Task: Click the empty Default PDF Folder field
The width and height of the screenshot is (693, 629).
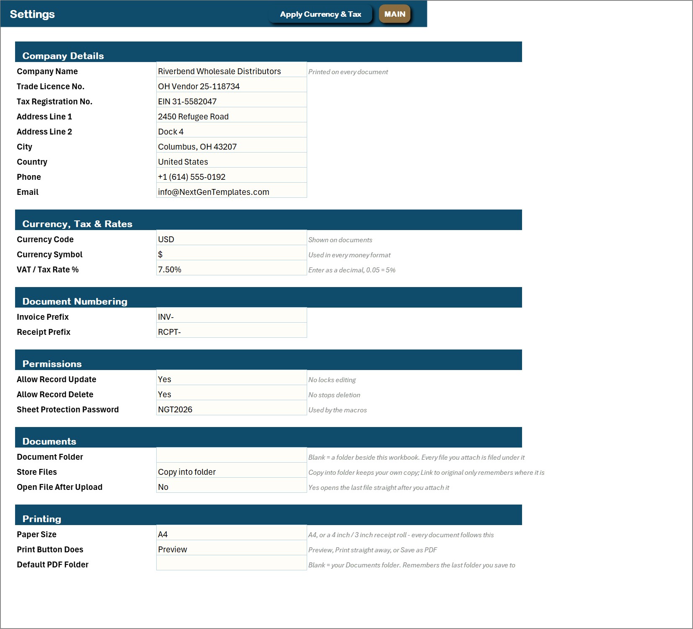Action: click(231, 563)
